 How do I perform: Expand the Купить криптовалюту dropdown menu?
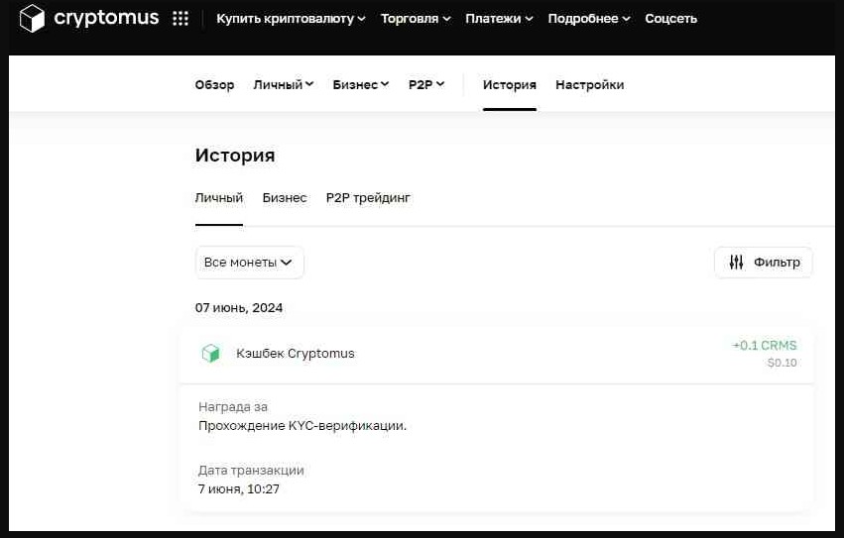[x=291, y=19]
